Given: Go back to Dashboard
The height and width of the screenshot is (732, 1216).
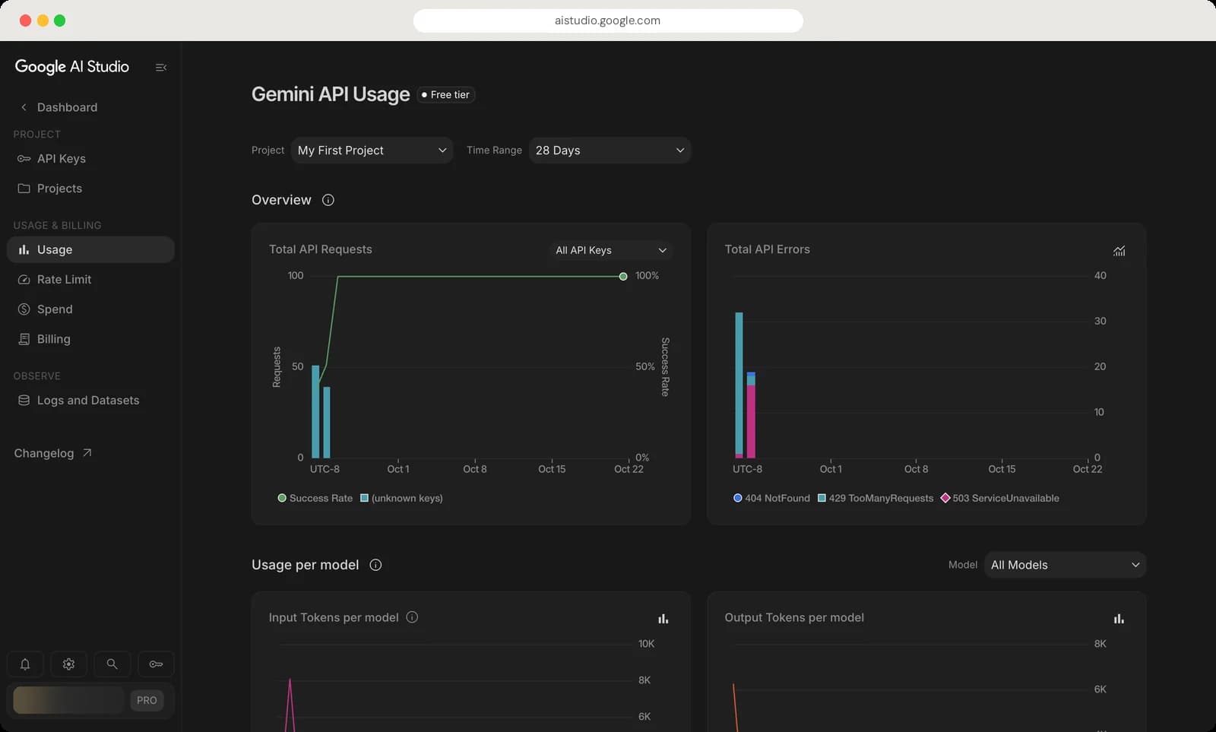Looking at the screenshot, I should click(67, 107).
